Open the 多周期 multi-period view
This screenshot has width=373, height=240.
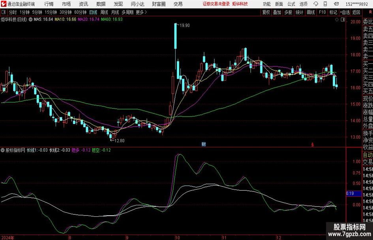click(127, 12)
